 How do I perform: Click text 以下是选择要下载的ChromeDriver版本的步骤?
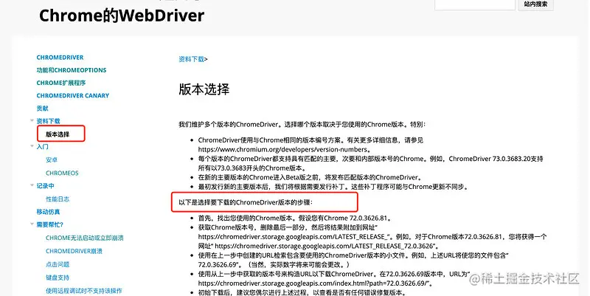(x=246, y=202)
